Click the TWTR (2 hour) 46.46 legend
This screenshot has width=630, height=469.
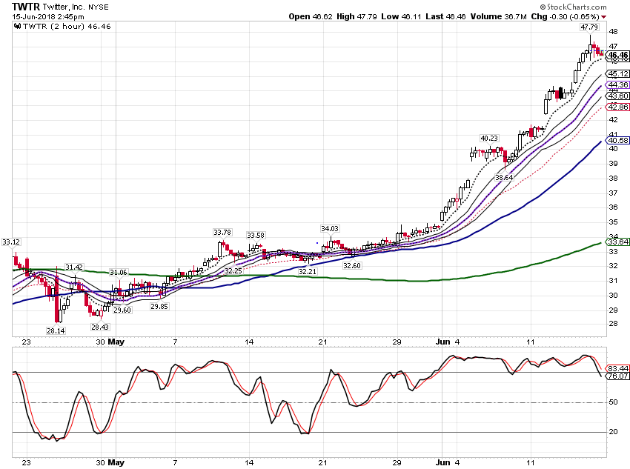pos(67,27)
